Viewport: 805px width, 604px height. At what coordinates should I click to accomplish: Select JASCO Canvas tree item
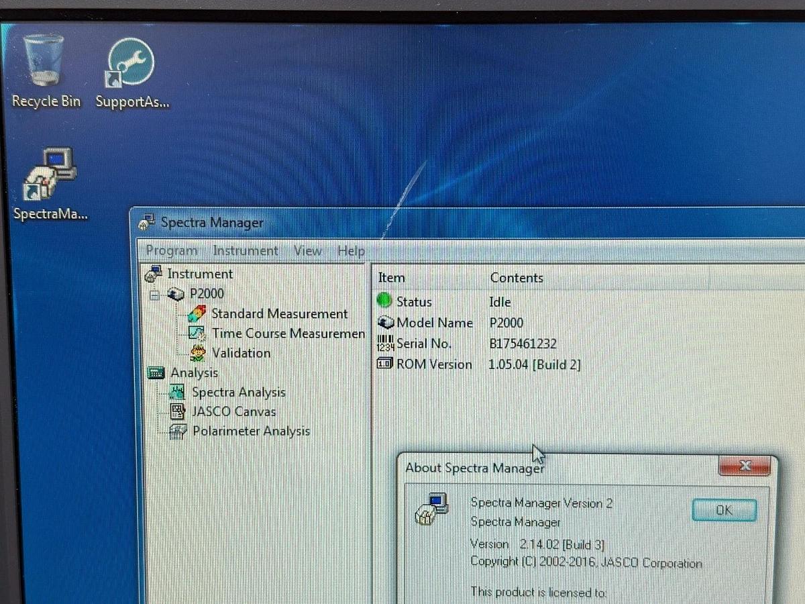pos(234,411)
